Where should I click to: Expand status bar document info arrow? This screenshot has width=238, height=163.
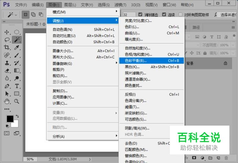coord(90,159)
